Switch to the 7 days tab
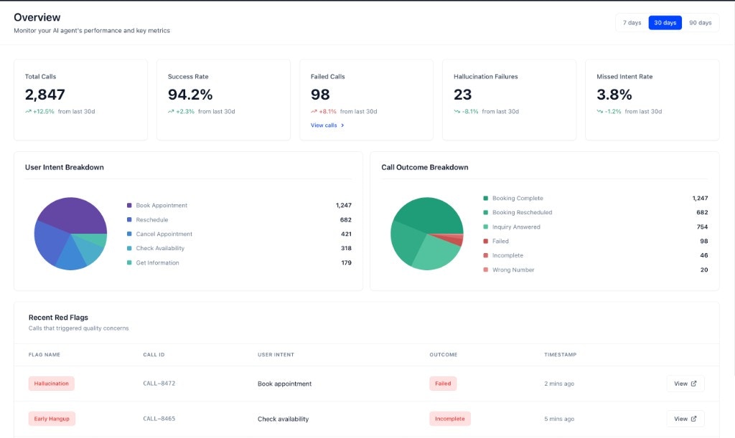 [631, 22]
